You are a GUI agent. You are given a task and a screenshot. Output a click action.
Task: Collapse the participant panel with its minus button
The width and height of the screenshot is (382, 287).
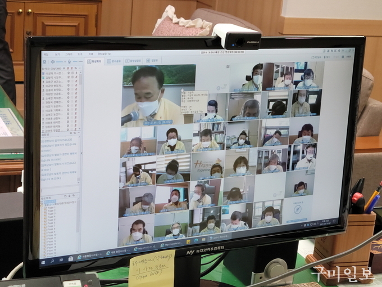[x=79, y=68]
